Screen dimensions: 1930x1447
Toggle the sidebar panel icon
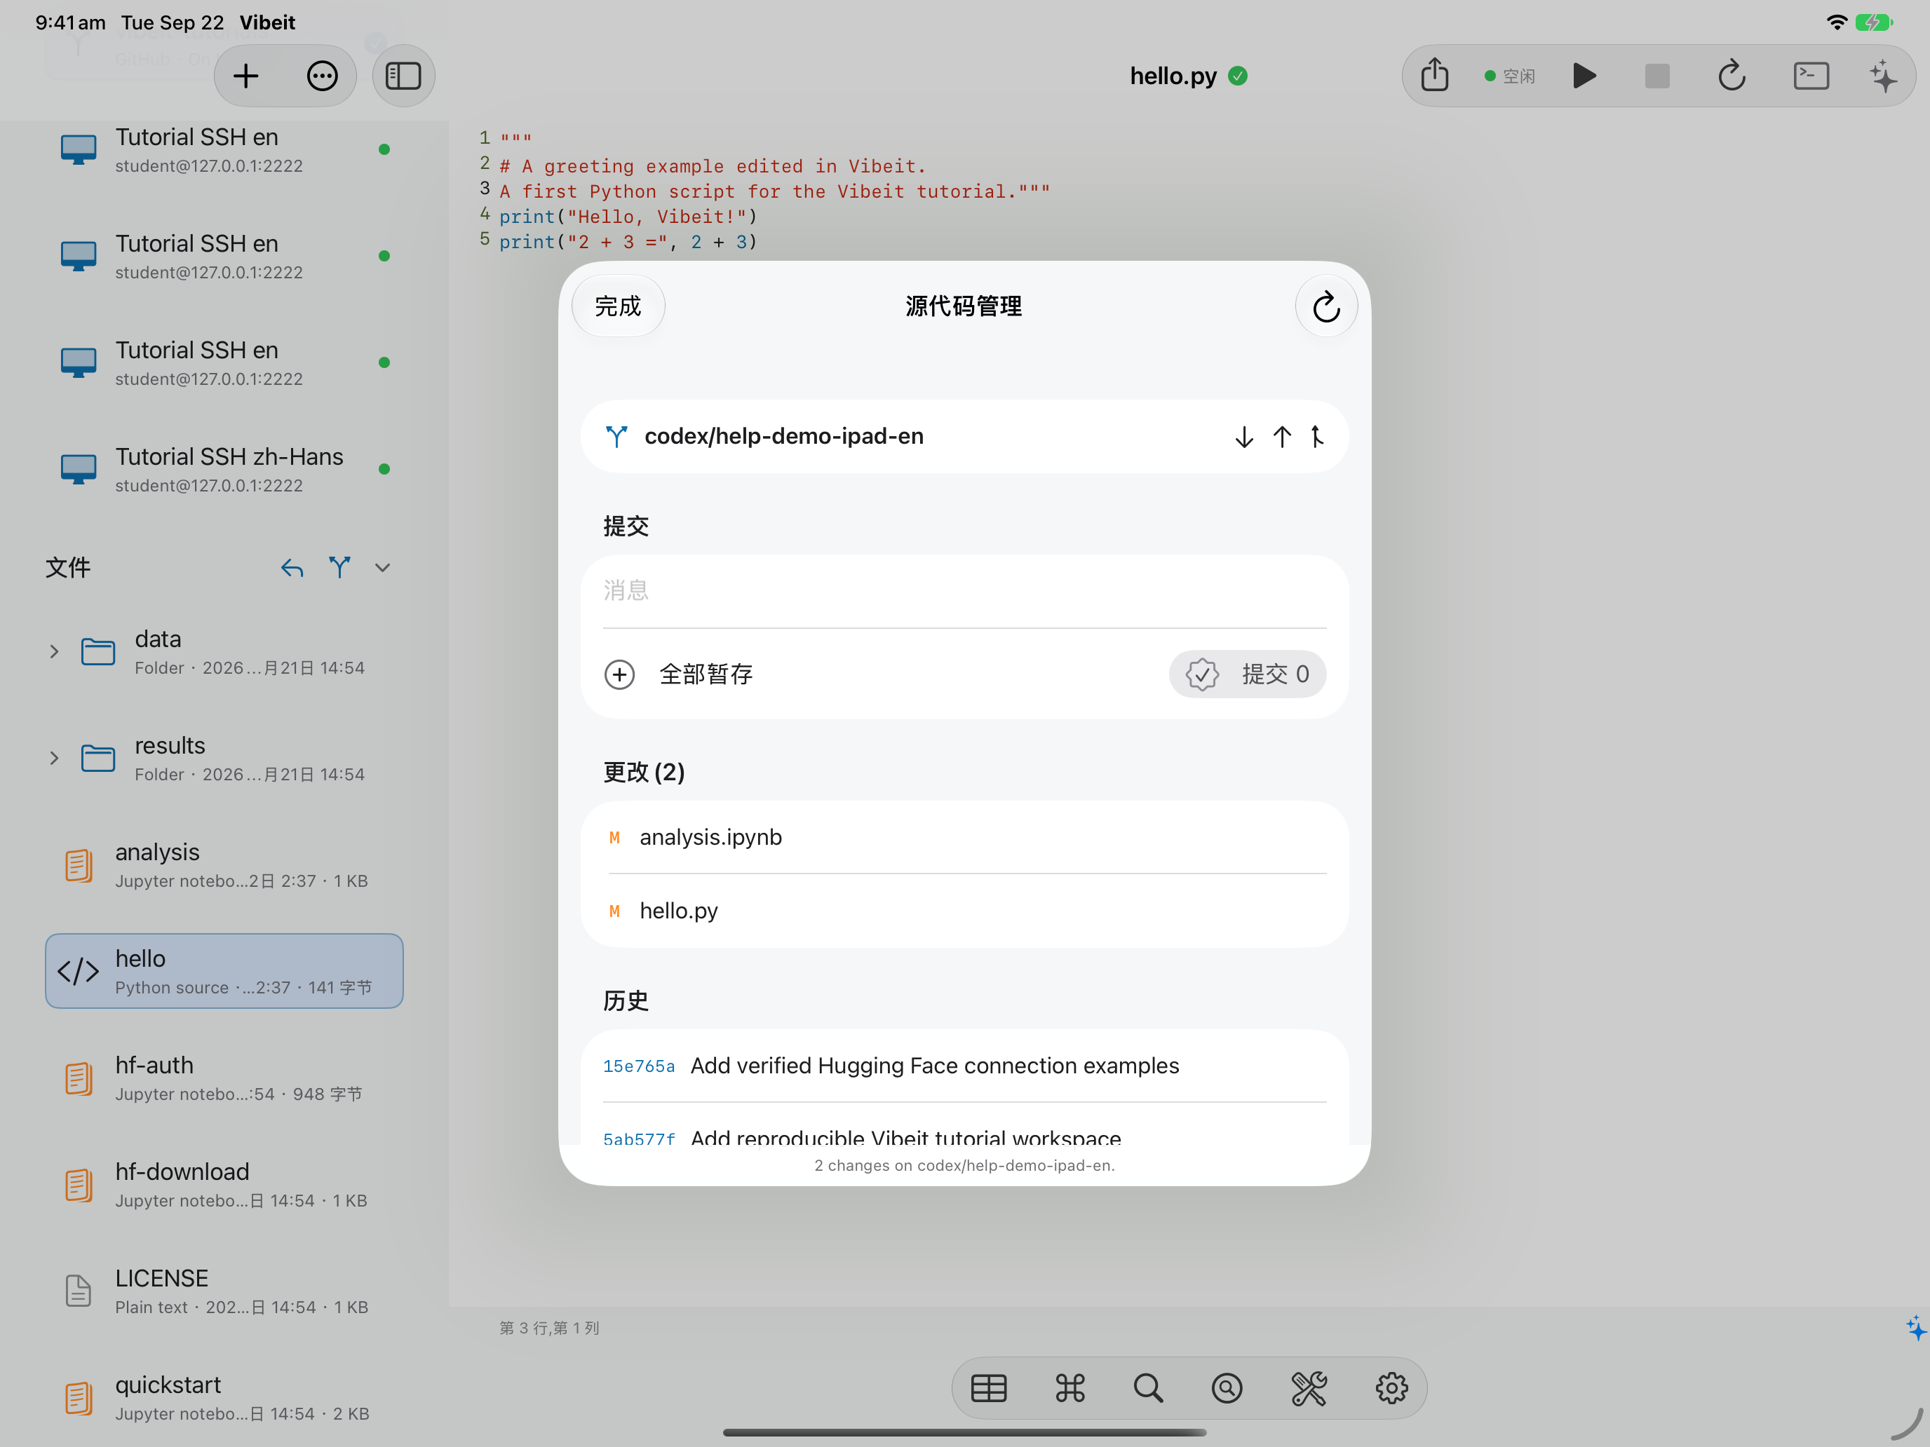(x=403, y=76)
